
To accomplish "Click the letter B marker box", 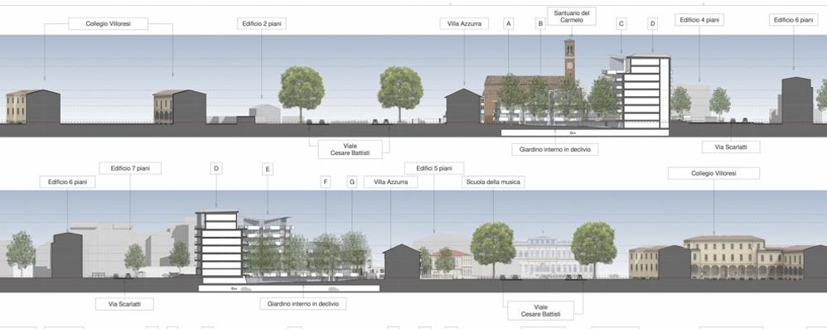I will point(540,24).
